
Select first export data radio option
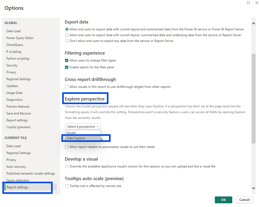pos(67,29)
